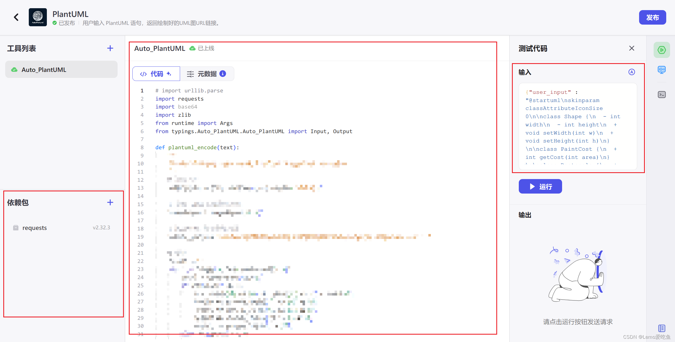The height and width of the screenshot is (342, 675).
Task: Click the 'import base64' code line
Action: (176, 107)
